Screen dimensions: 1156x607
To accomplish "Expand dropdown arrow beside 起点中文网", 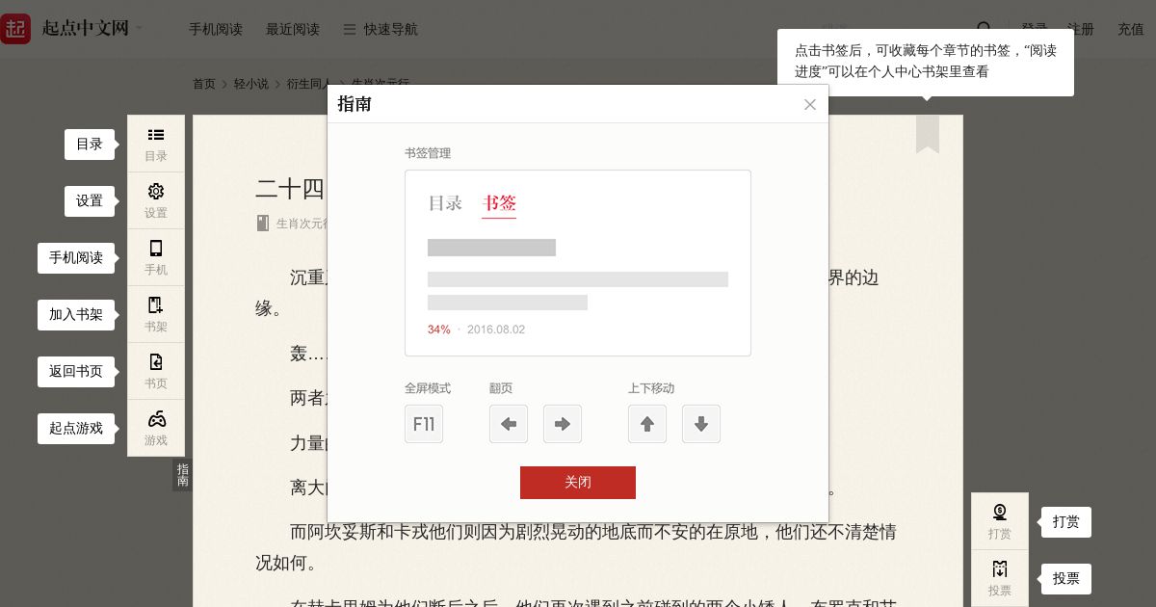I will (139, 29).
